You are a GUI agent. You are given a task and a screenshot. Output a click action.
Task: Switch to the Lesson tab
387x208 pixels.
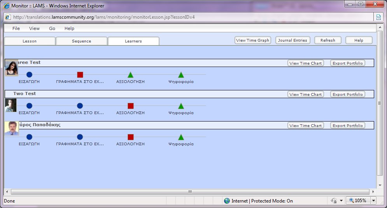click(30, 41)
